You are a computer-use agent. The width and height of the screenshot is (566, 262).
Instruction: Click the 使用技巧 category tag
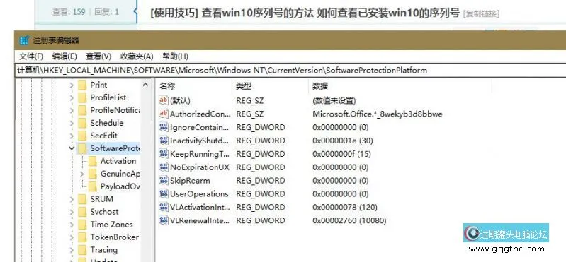coord(174,13)
